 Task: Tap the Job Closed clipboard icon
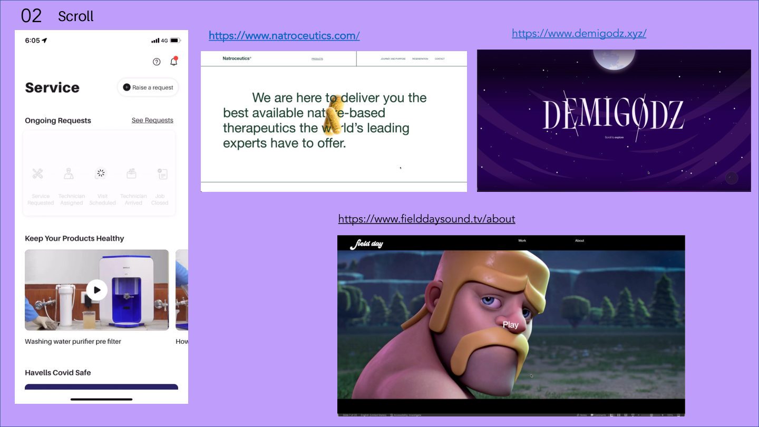(x=162, y=173)
